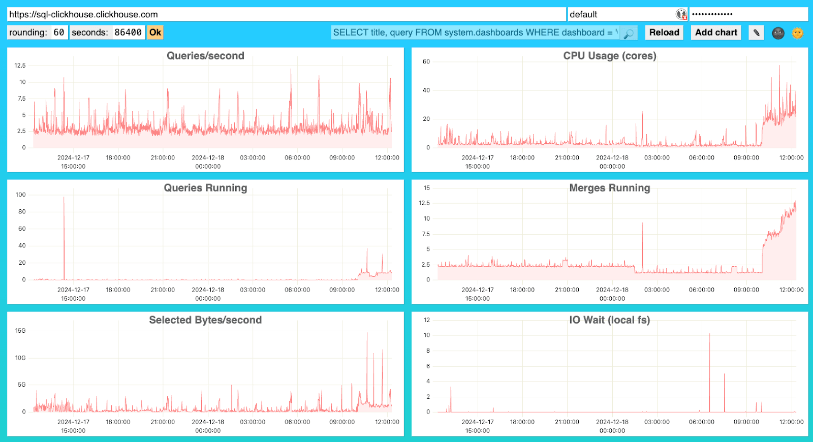Click the IO Wait (local fs) chart title
This screenshot has height=442, width=813.
coord(609,320)
